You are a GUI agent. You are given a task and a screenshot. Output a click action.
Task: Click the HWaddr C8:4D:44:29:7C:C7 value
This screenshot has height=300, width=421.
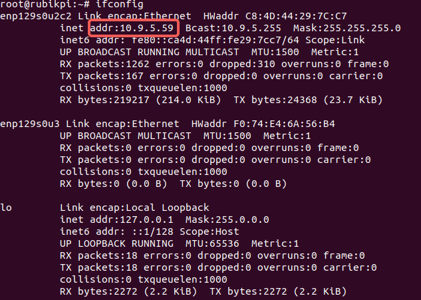coord(275,16)
